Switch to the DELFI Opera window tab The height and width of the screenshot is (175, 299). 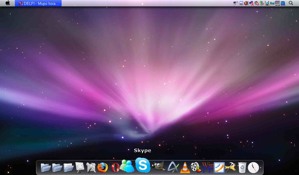38,3
